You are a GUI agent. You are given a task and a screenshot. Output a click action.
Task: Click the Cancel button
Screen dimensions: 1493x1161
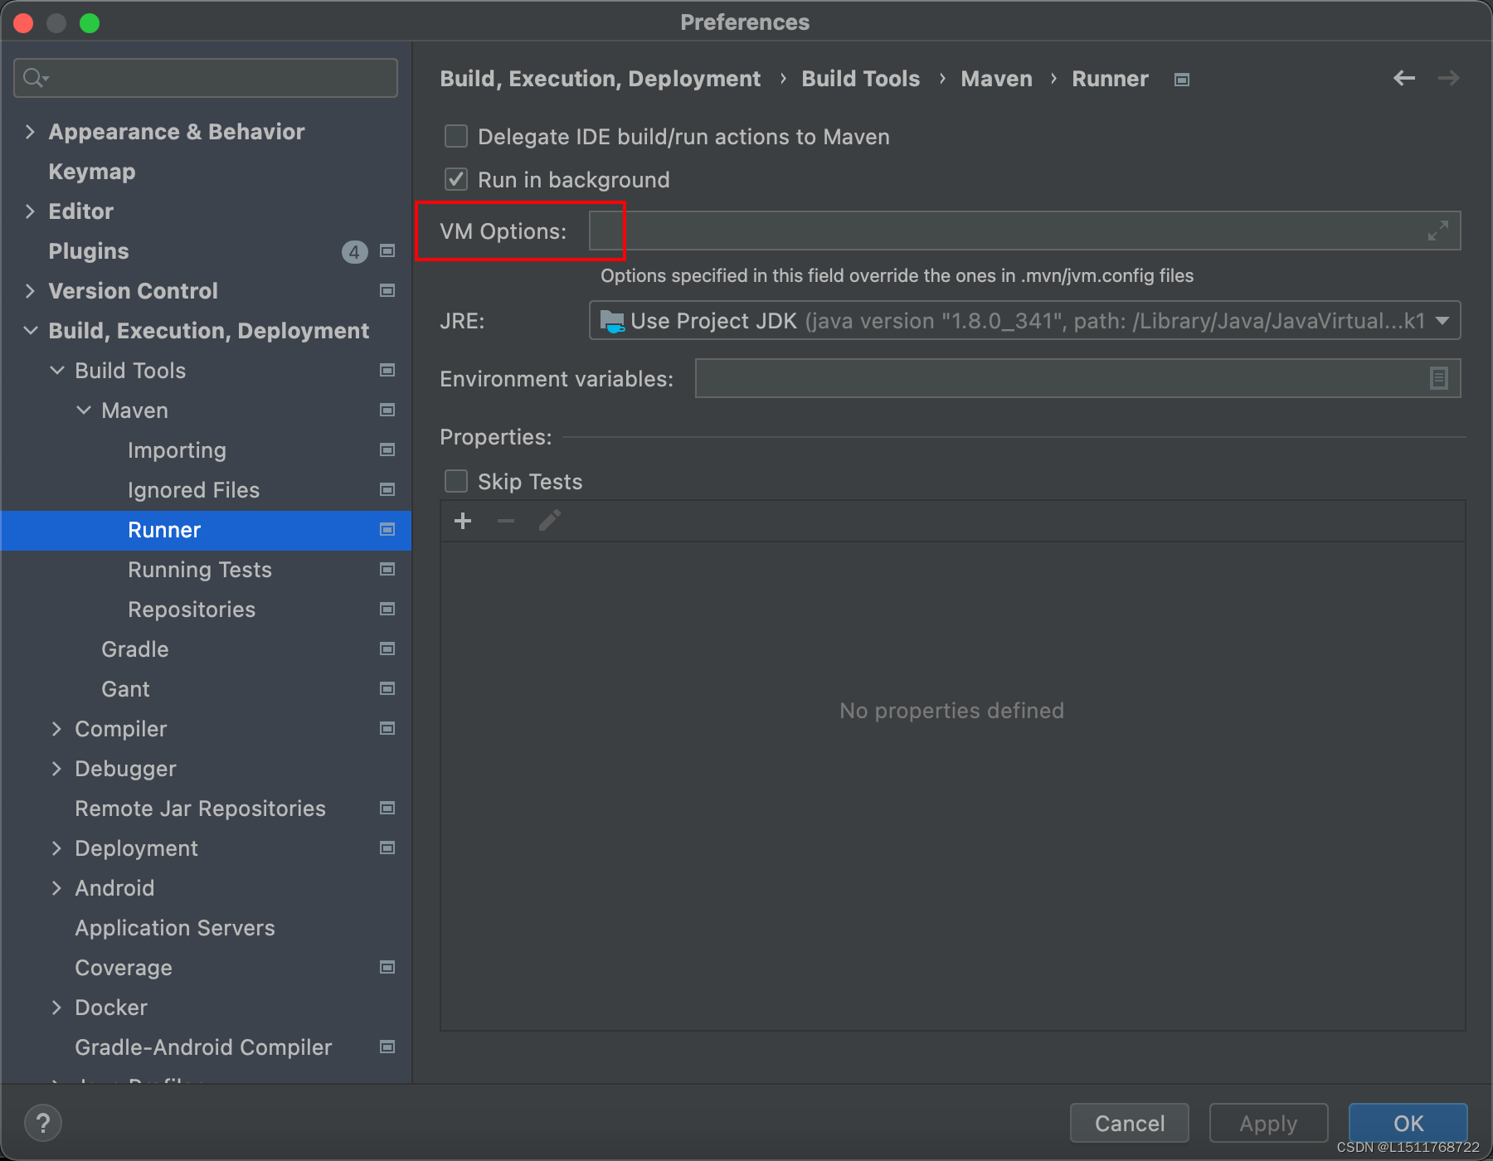pos(1129,1123)
